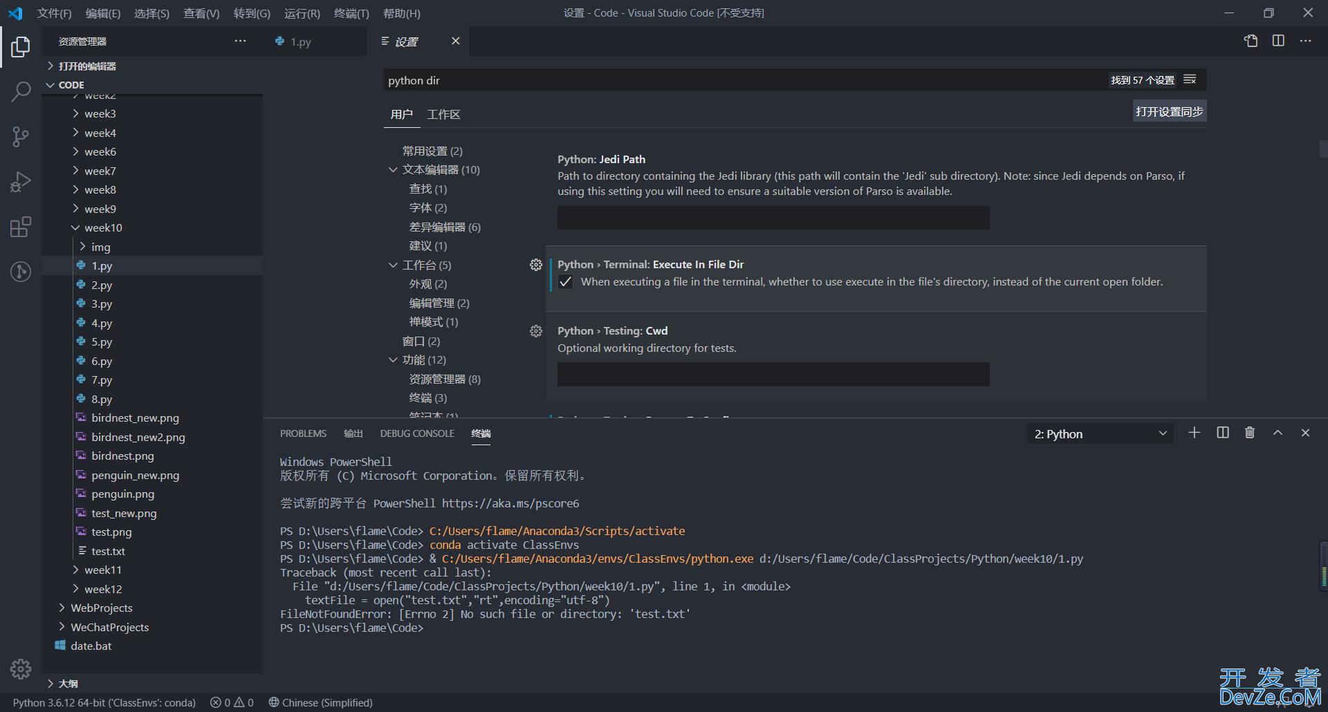
Task: Expand the week11 folder
Action: [103, 570]
